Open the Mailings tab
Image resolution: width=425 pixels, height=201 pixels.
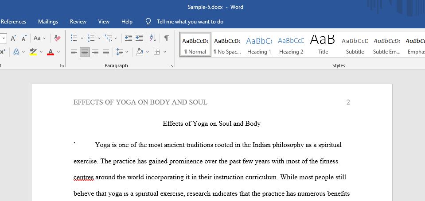48,22
